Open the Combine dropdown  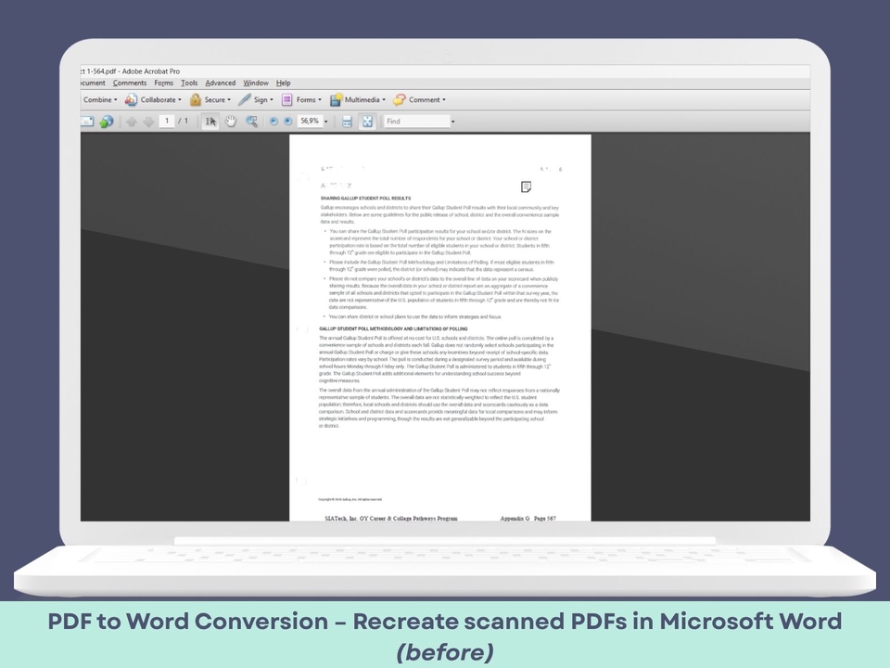point(99,100)
